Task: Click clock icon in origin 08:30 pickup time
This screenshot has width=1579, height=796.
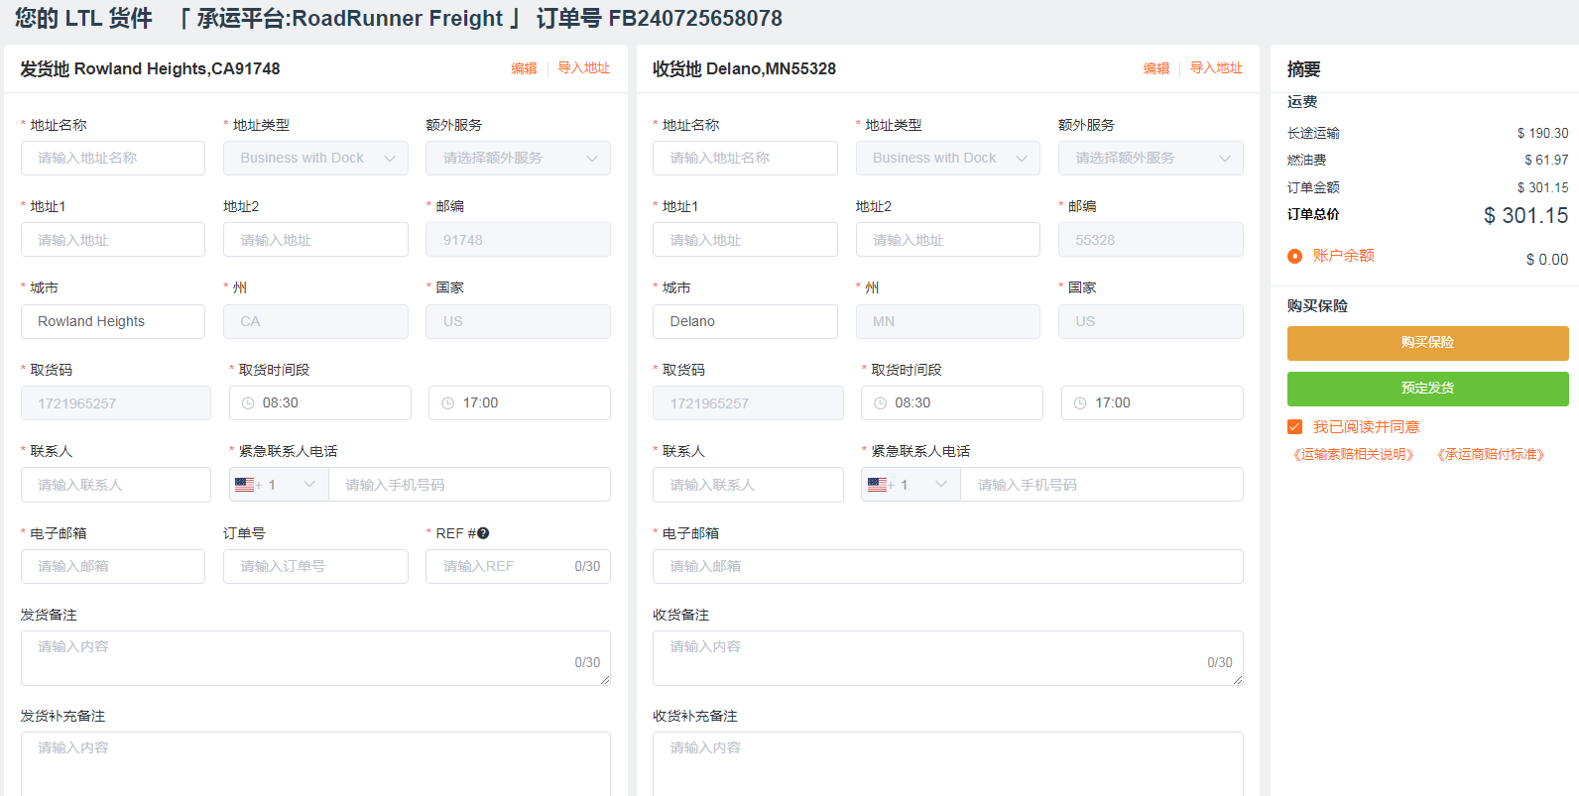Action: (248, 403)
